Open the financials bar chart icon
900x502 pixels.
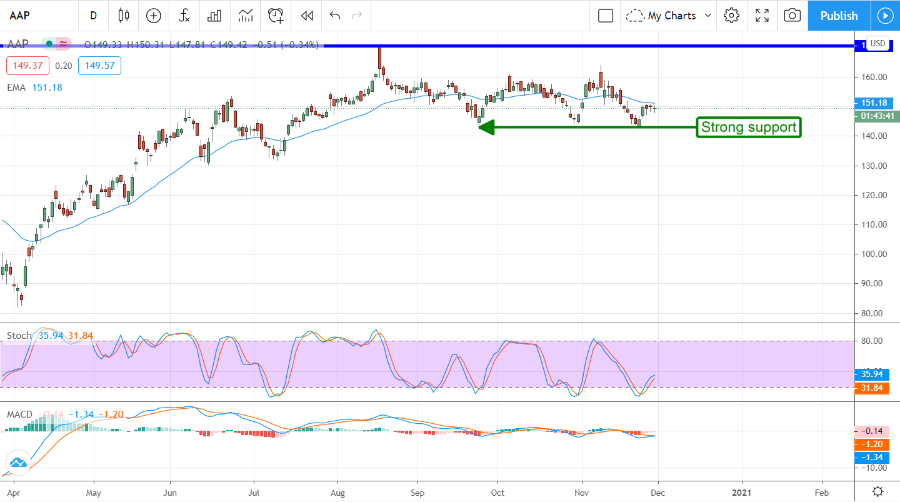click(x=215, y=16)
